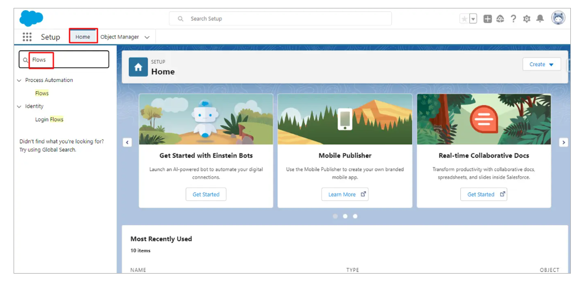
Task: Click the OBJECT column header
Action: coord(549,270)
